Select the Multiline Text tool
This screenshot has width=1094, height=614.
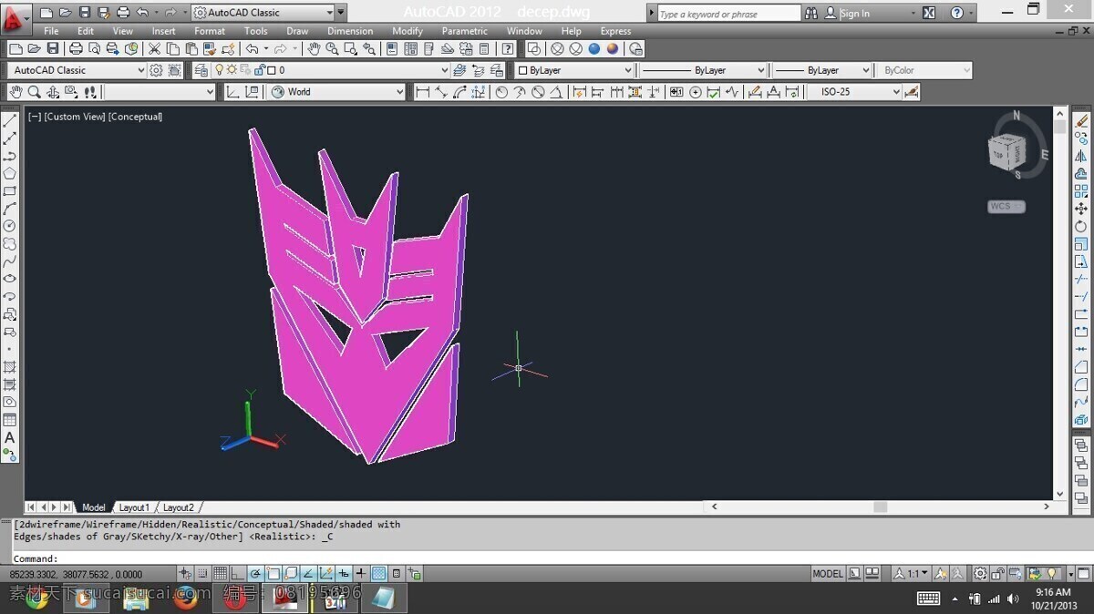[10, 437]
